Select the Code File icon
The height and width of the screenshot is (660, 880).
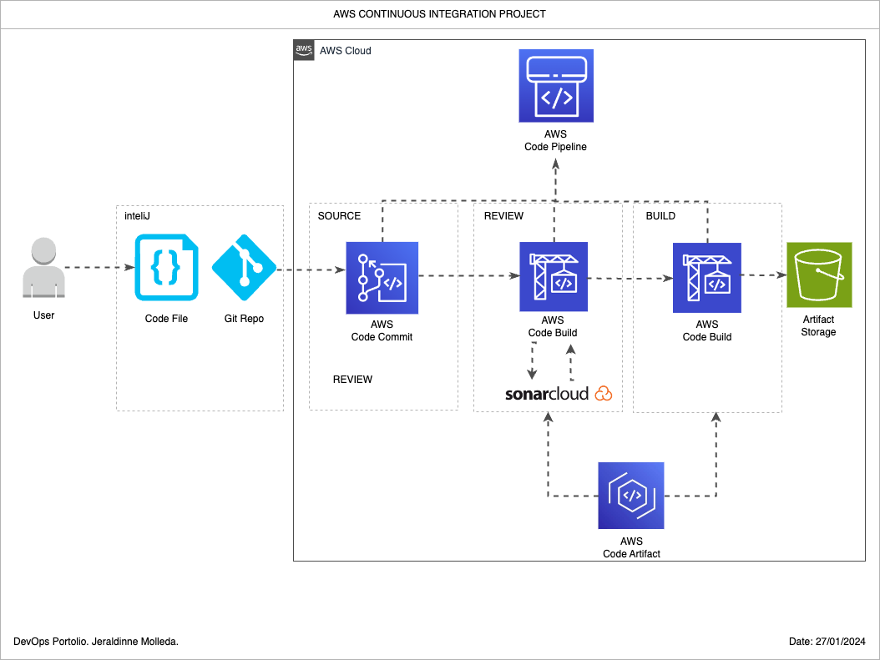166,268
